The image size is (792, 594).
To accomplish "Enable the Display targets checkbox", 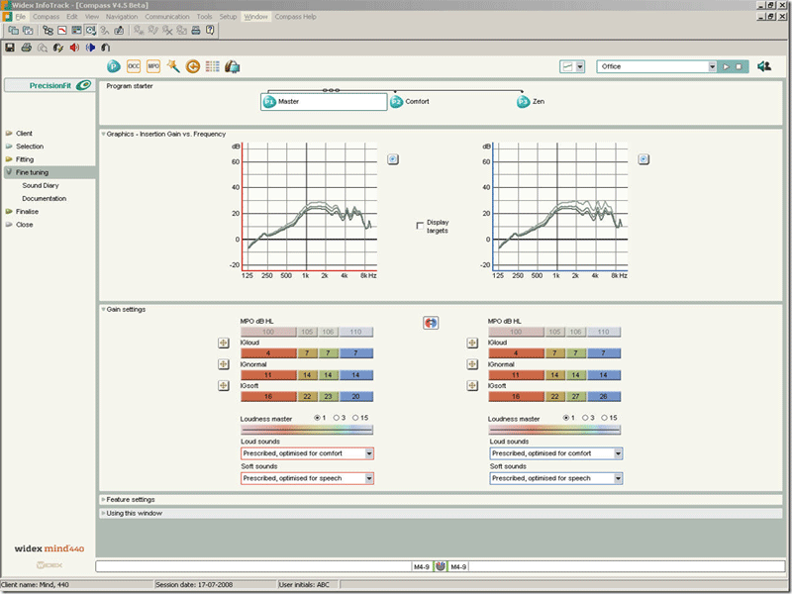I will (421, 225).
